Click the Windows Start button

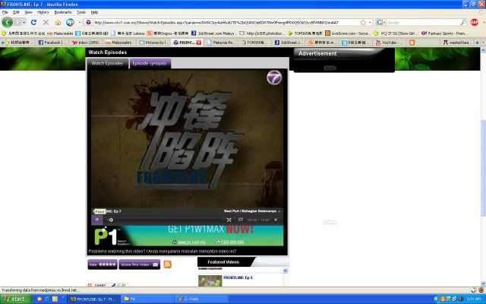(16, 299)
